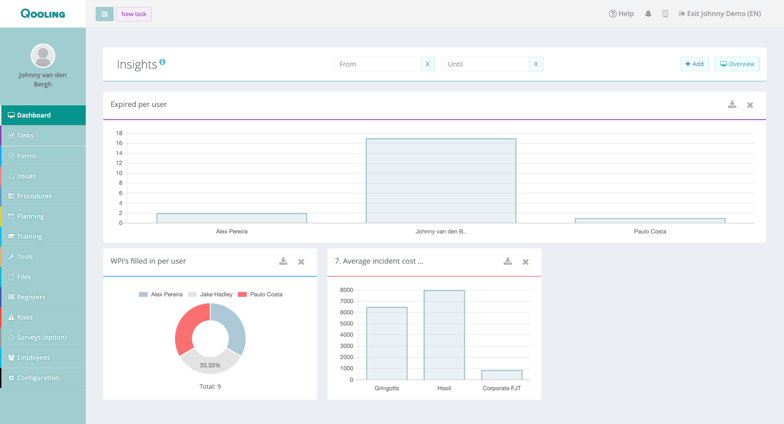The height and width of the screenshot is (424, 784).
Task: Toggle the hamburger sidebar menu button
Action: tap(104, 14)
